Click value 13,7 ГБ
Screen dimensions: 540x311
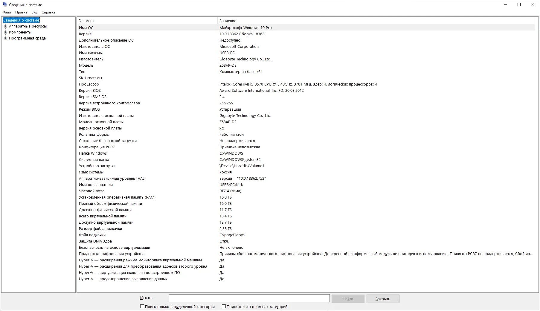click(225, 222)
